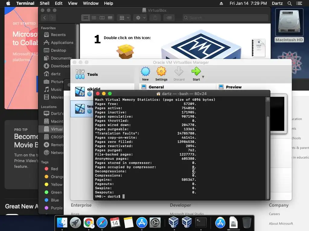The width and height of the screenshot is (309, 231).
Task: Open the Shell menu
Action: pyautogui.click(x=45, y=3)
